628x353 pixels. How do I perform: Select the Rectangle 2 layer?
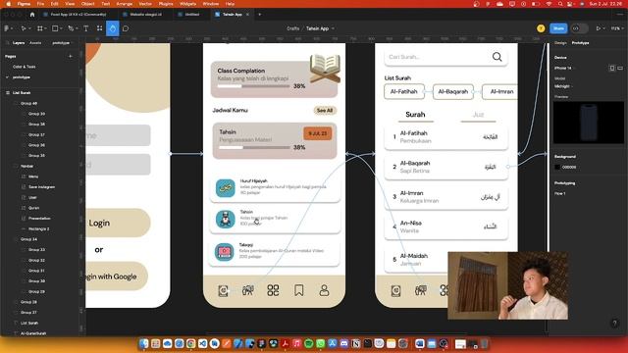pyautogui.click(x=39, y=228)
